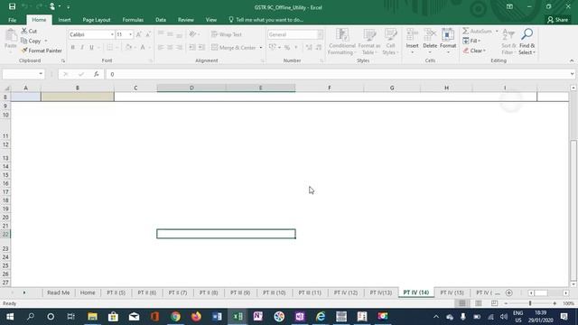Screen dimensions: 578x325
Task: Open the Font name dropdown showing Calibri
Action: click(x=112, y=34)
